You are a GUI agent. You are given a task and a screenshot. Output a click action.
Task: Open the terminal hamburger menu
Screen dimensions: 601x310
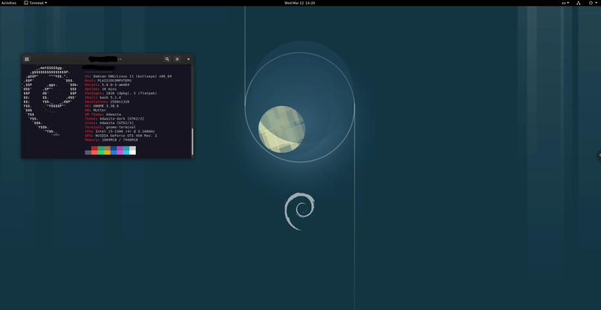click(x=177, y=59)
